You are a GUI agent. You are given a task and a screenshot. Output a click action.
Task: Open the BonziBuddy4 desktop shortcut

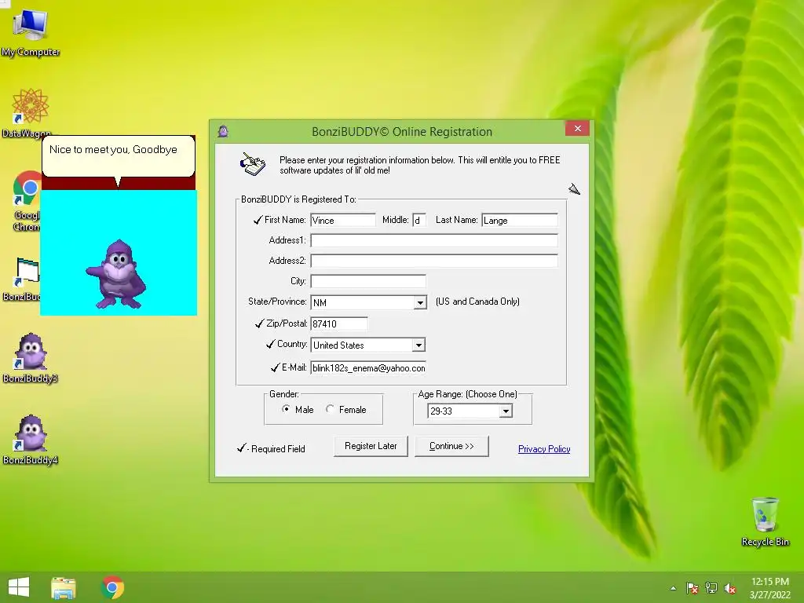point(31,440)
